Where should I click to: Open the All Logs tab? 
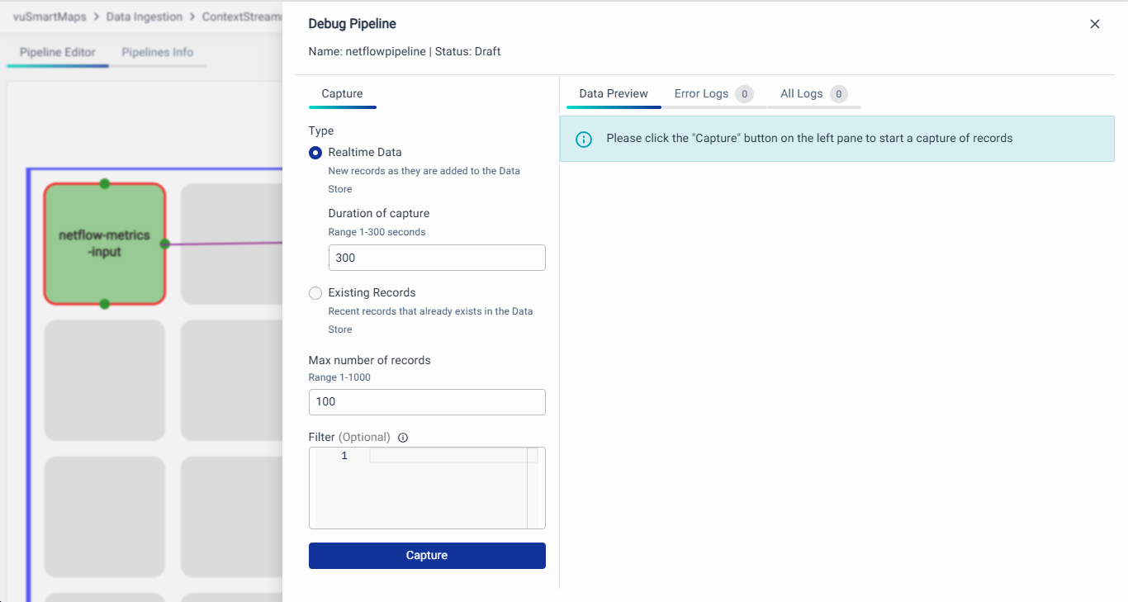pos(801,94)
